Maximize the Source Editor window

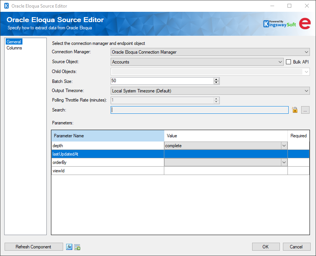(289, 6)
